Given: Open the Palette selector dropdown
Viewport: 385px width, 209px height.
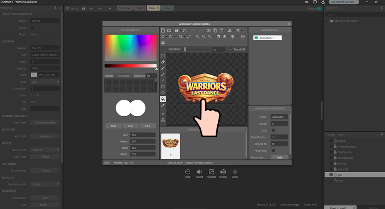Looking at the screenshot, I should (x=124, y=76).
